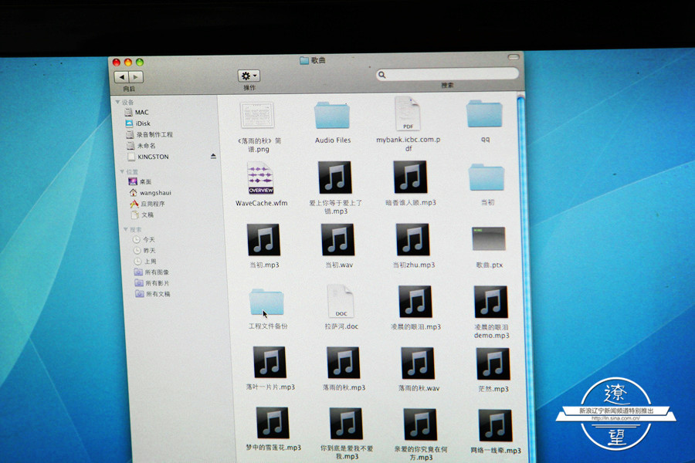
Task: Select the 当初.wav audio file
Action: [x=337, y=240]
